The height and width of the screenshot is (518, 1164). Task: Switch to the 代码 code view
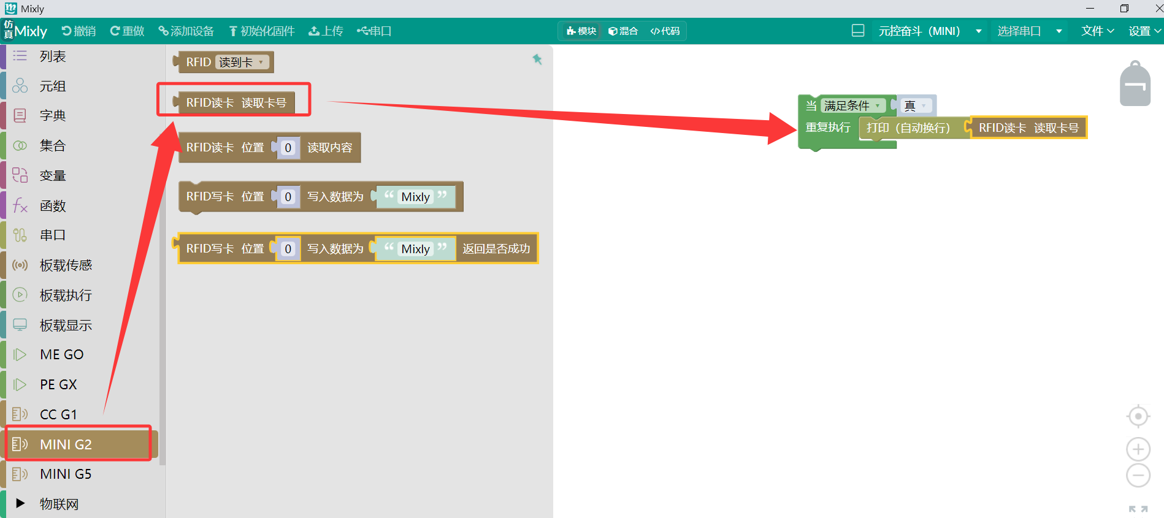665,31
